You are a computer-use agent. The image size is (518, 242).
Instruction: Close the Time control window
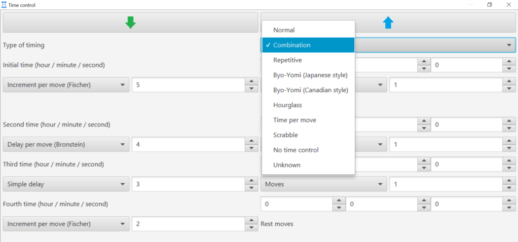509,5
